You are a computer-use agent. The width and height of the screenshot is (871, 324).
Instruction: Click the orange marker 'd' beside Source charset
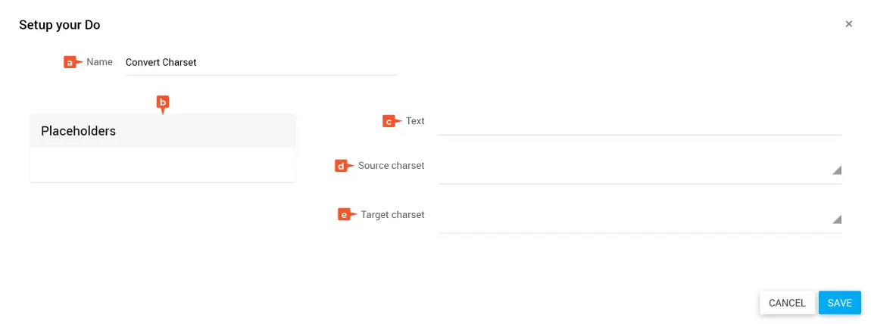click(x=342, y=166)
